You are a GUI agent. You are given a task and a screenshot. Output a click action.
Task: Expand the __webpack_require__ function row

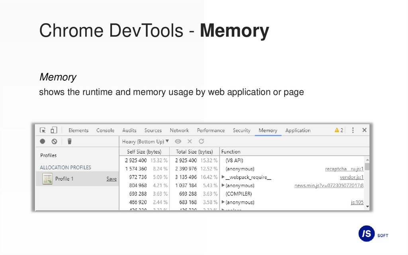tap(223, 177)
